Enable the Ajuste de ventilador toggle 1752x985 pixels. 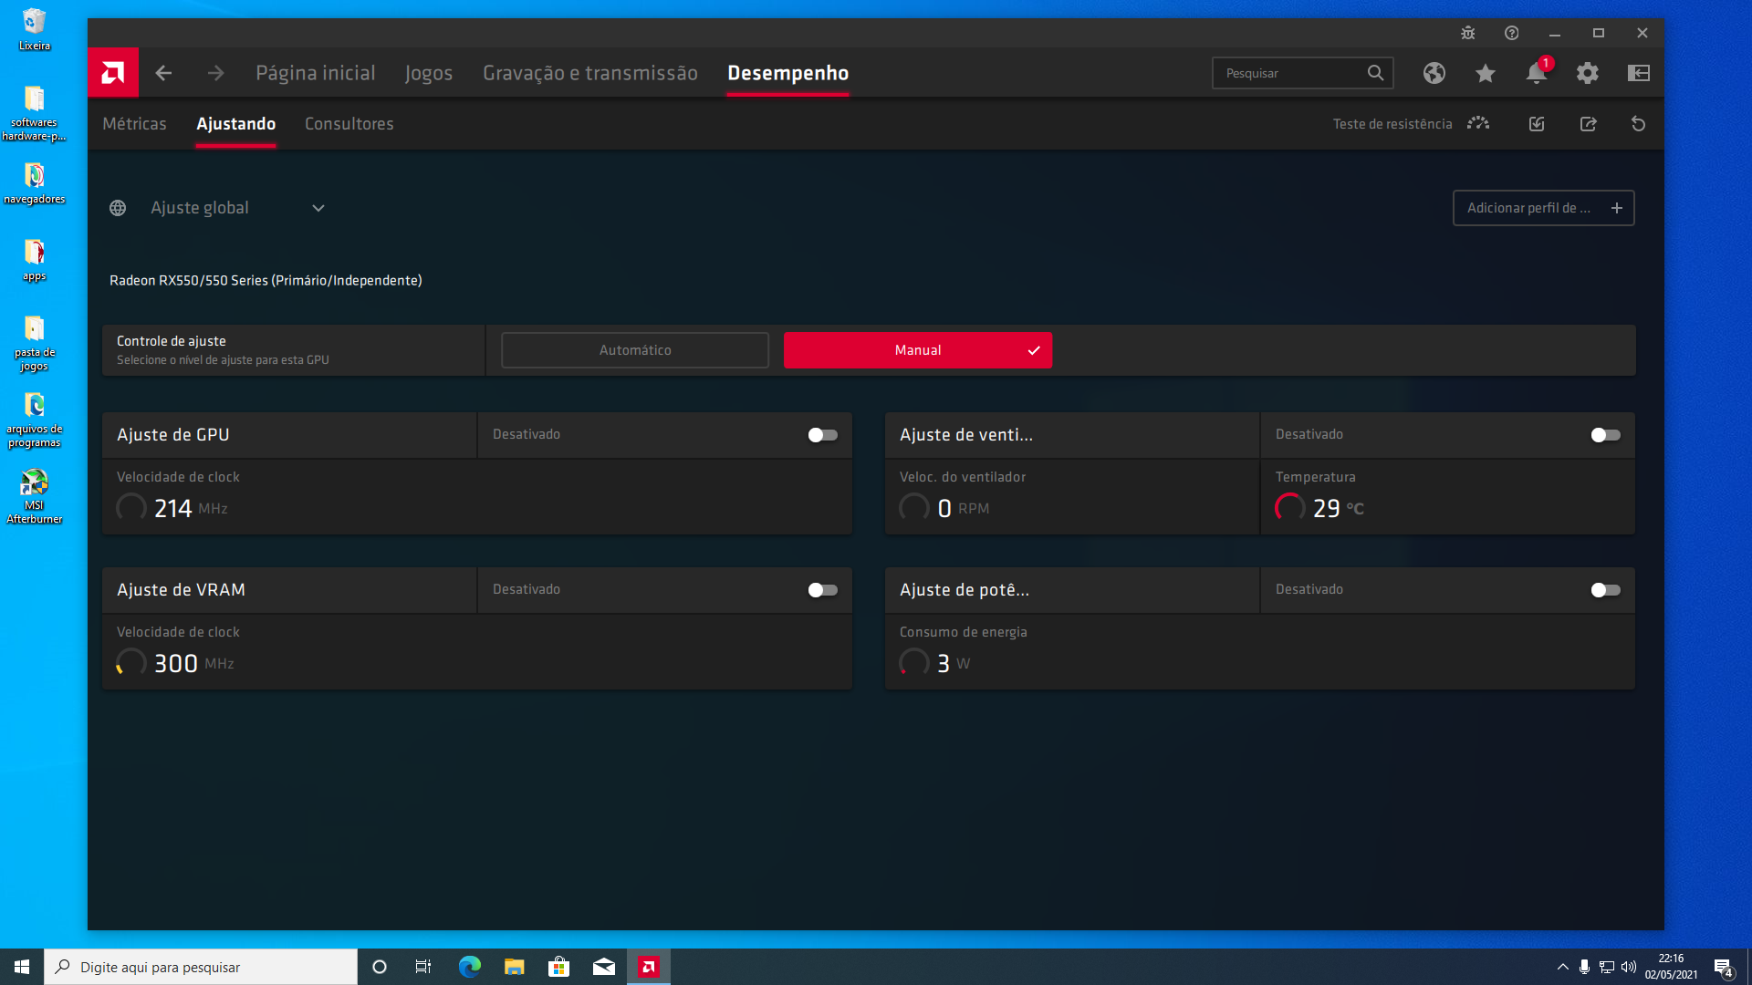[x=1605, y=435]
